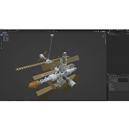Open the Texture properties tab
Image resolution: width=129 pixels, height=129 pixels.
pos(107,86)
